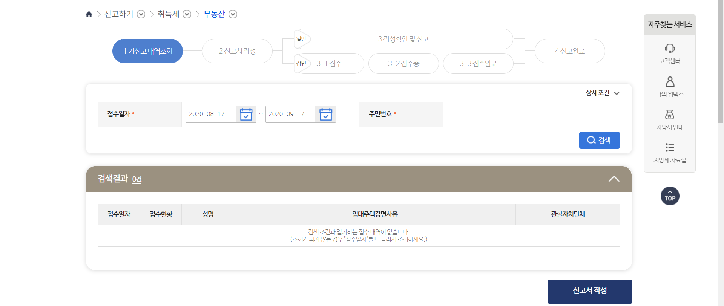Image resolution: width=724 pixels, height=306 pixels.
Task: Click the 0건 result count
Action: [x=137, y=179]
